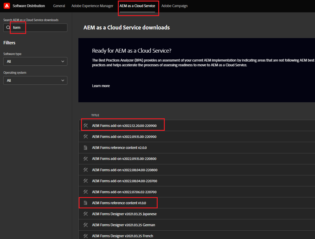Open the Operating system dropdown

35,80
